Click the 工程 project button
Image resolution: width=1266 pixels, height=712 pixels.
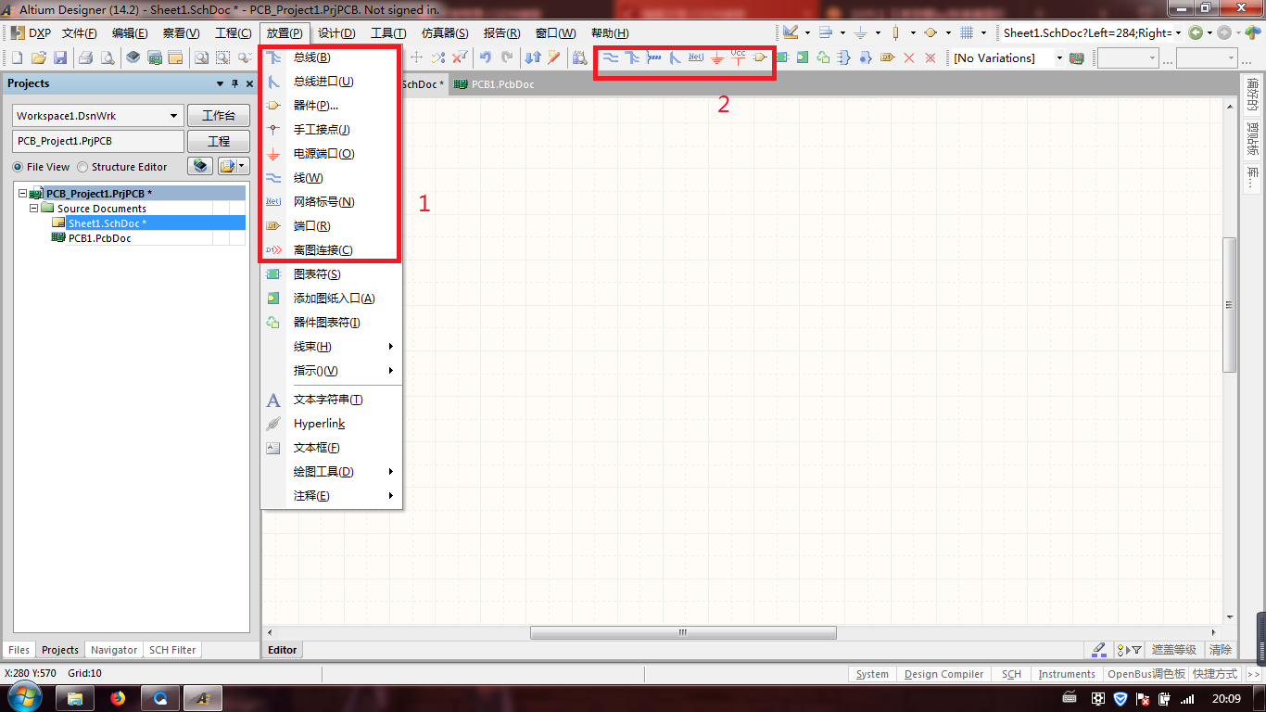(219, 142)
